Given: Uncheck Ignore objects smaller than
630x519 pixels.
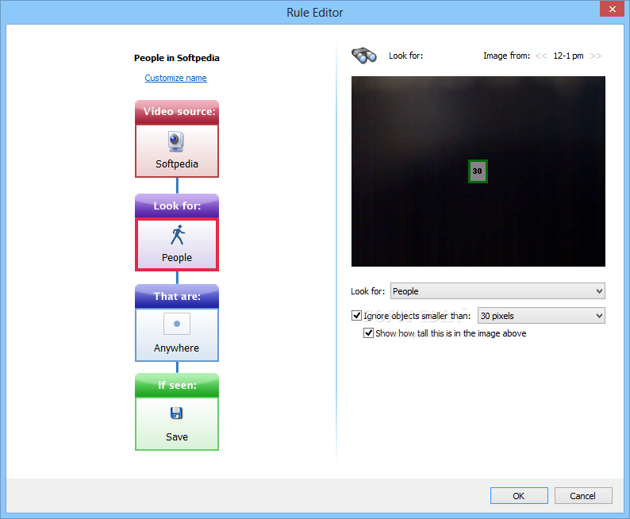Looking at the screenshot, I should pos(357,315).
